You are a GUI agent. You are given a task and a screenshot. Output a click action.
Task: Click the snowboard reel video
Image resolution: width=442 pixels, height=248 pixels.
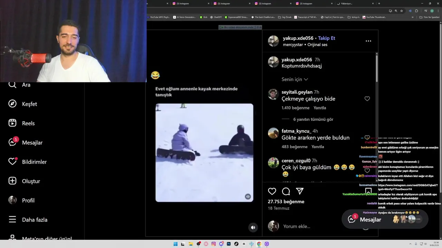pyautogui.click(x=204, y=153)
